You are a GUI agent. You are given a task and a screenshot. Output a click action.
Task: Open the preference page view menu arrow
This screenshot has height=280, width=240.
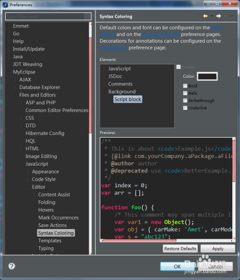pos(232,16)
